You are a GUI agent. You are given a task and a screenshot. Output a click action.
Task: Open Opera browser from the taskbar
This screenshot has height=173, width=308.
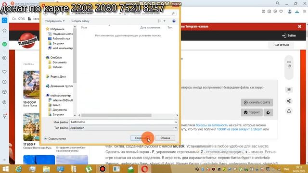(144, 169)
